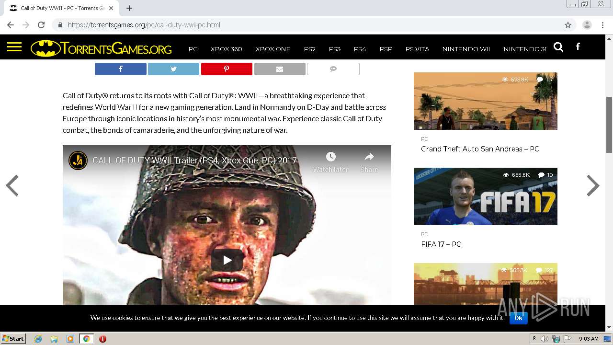Screen dimensions: 613x345
Task: Open the PC menu category
Action: [x=193, y=49]
